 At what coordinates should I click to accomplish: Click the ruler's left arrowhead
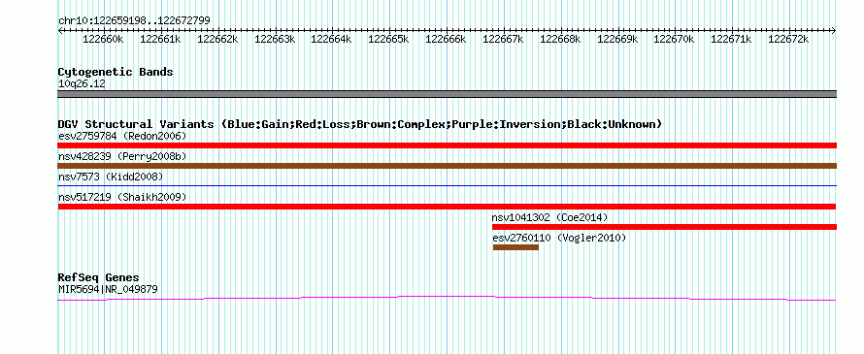pyautogui.click(x=60, y=30)
